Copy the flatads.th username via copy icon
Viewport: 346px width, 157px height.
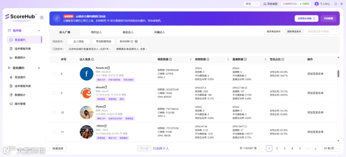click(x=109, y=68)
